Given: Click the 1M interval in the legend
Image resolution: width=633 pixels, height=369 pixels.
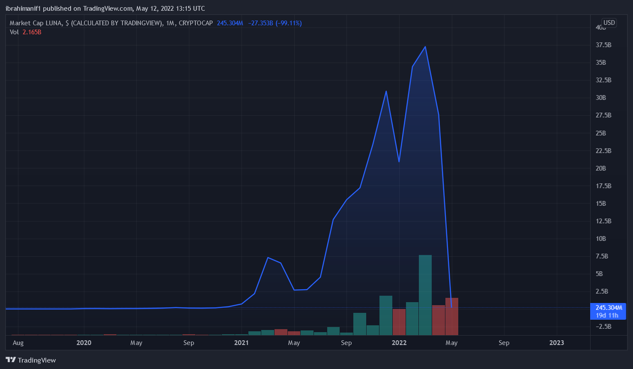Looking at the screenshot, I should click(x=170, y=23).
